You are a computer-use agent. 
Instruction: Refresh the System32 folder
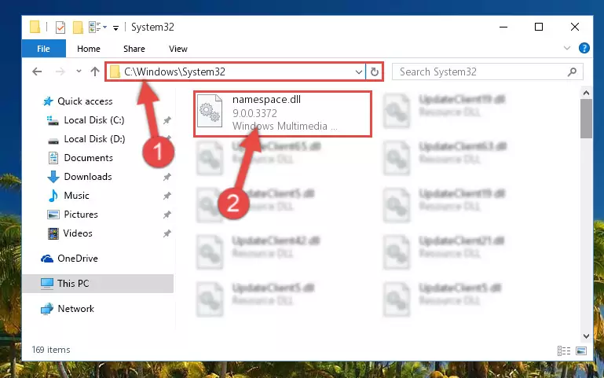[x=374, y=72]
